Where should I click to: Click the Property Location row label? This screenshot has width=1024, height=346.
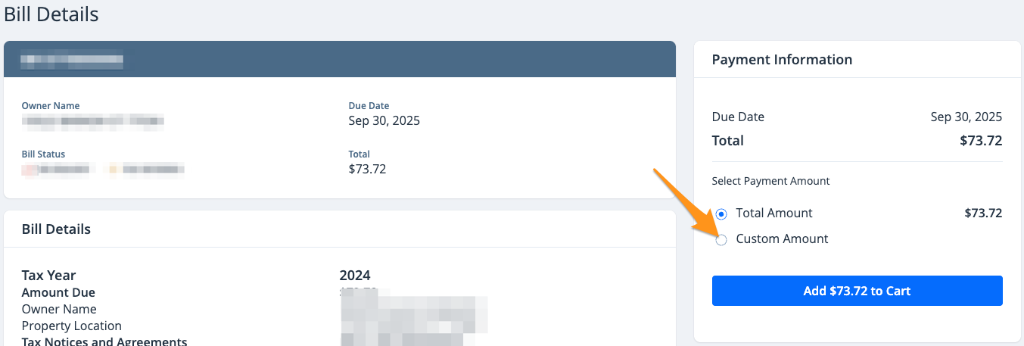pyautogui.click(x=71, y=326)
